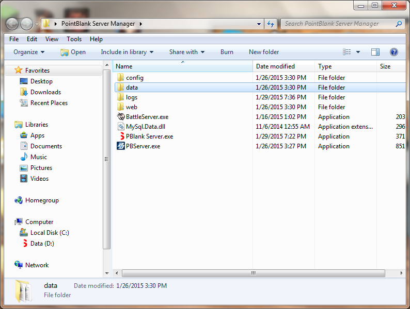Open the Organize dropdown

[x=29, y=52]
